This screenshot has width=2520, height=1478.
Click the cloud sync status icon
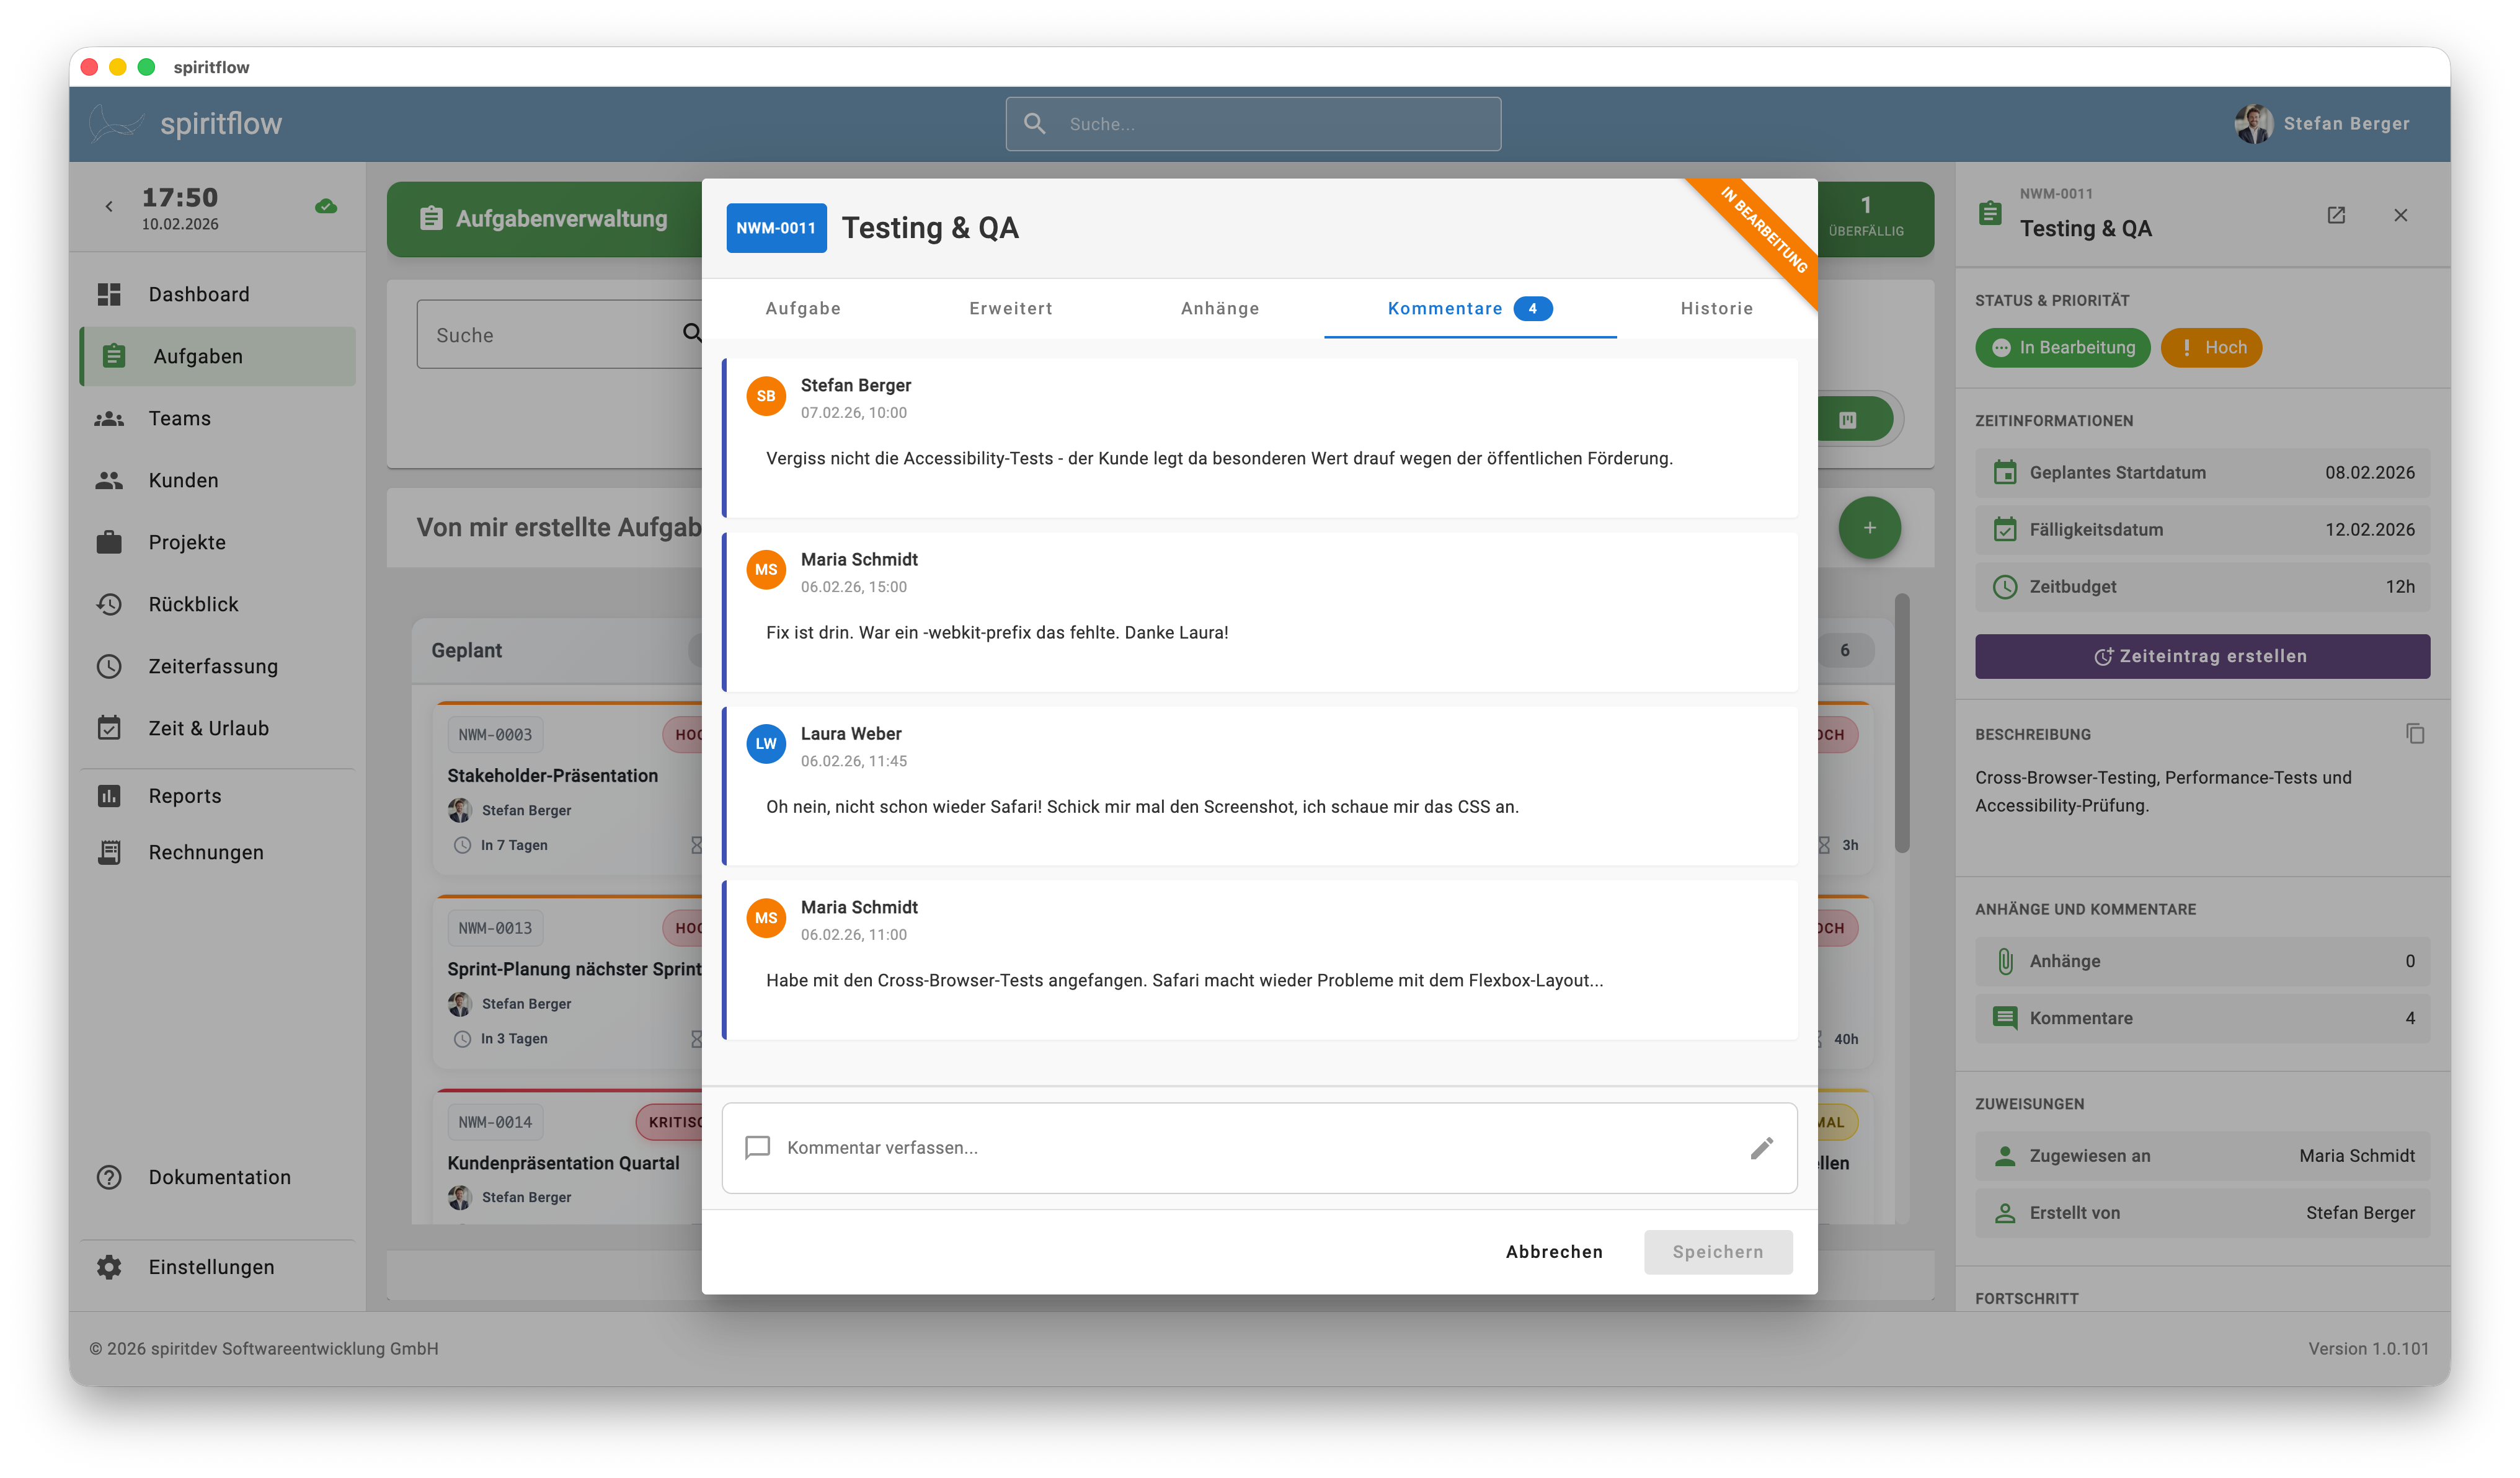326,207
